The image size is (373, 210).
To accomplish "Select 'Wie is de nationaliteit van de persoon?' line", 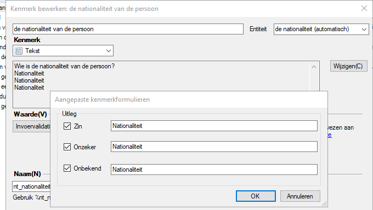I will [x=65, y=66].
